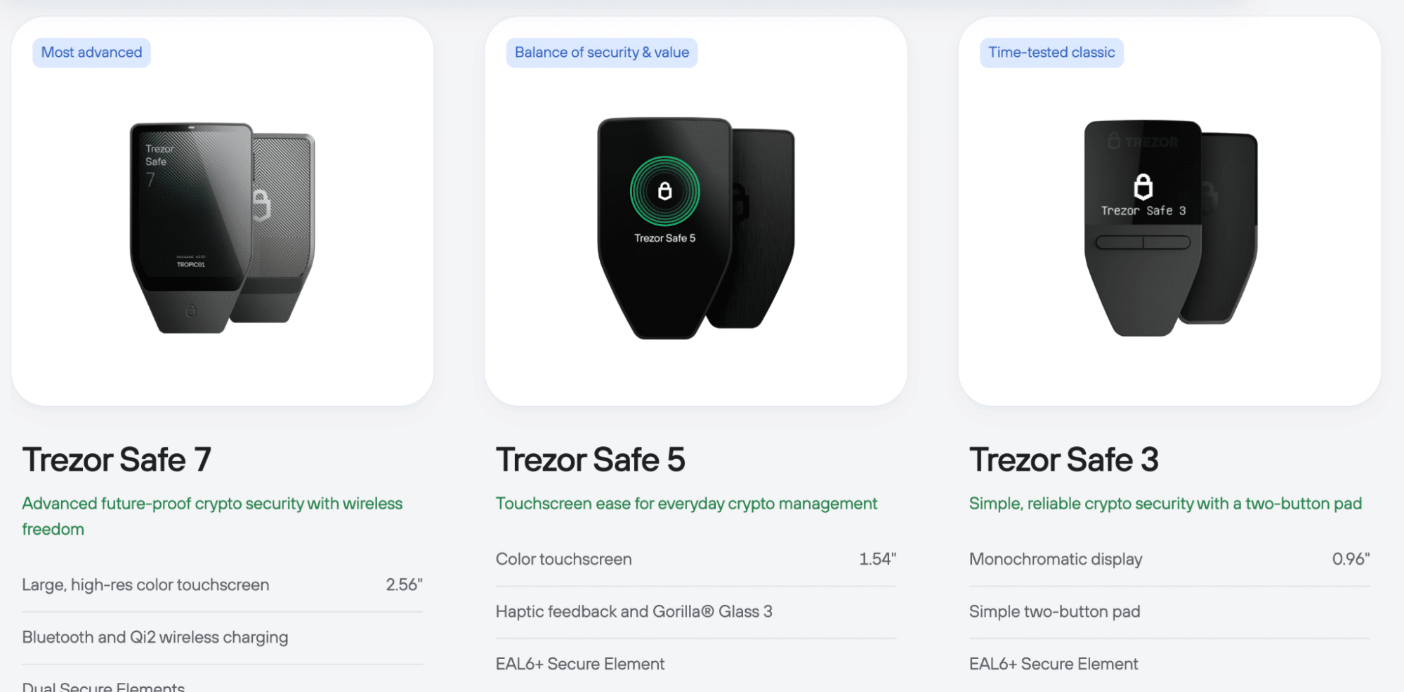Click the Trezor Safe 3 device image

(x=1170, y=228)
